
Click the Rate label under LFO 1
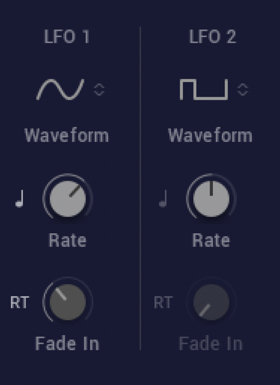(x=68, y=240)
